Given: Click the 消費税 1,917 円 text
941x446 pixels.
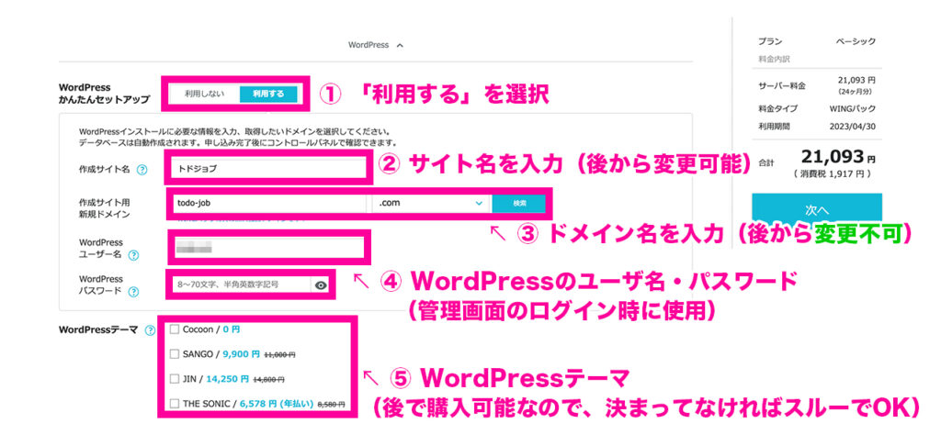Looking at the screenshot, I should point(833,174).
